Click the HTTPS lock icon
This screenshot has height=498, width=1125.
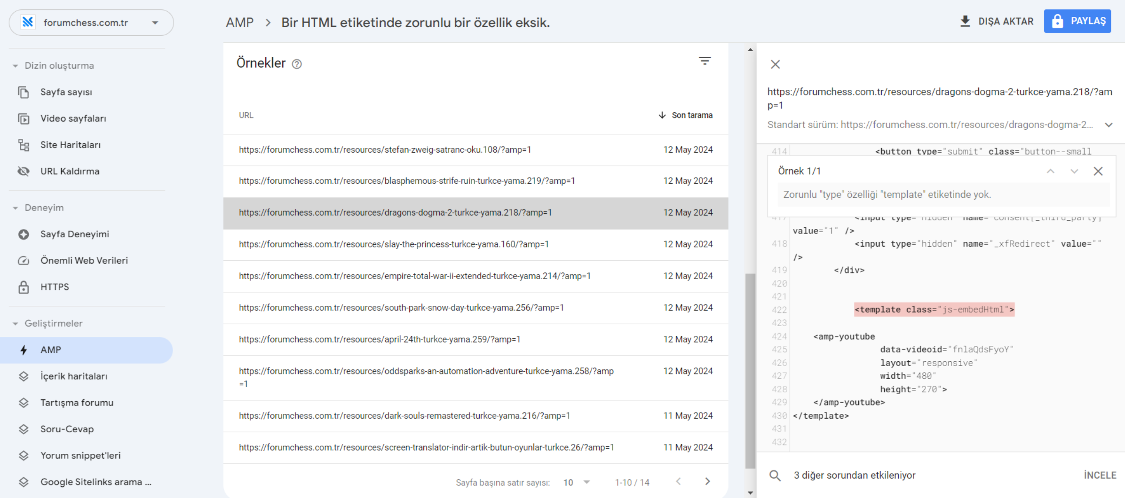pyautogui.click(x=24, y=287)
